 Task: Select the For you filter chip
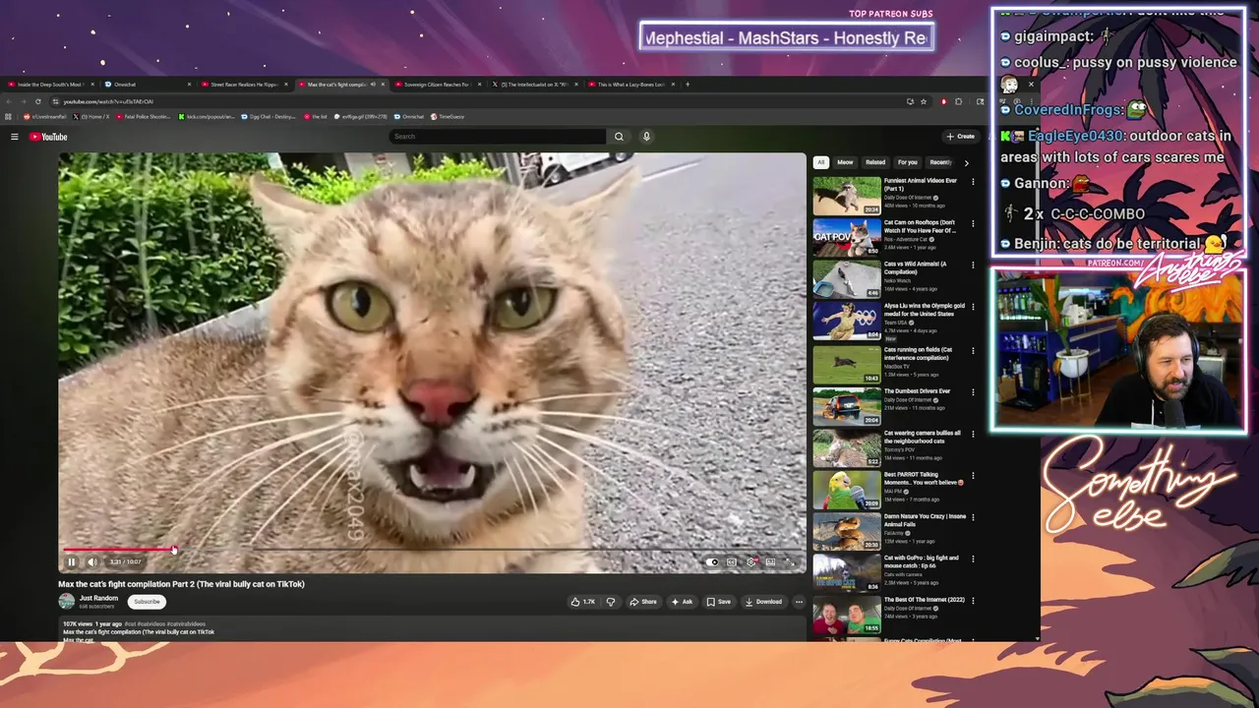pyautogui.click(x=907, y=162)
